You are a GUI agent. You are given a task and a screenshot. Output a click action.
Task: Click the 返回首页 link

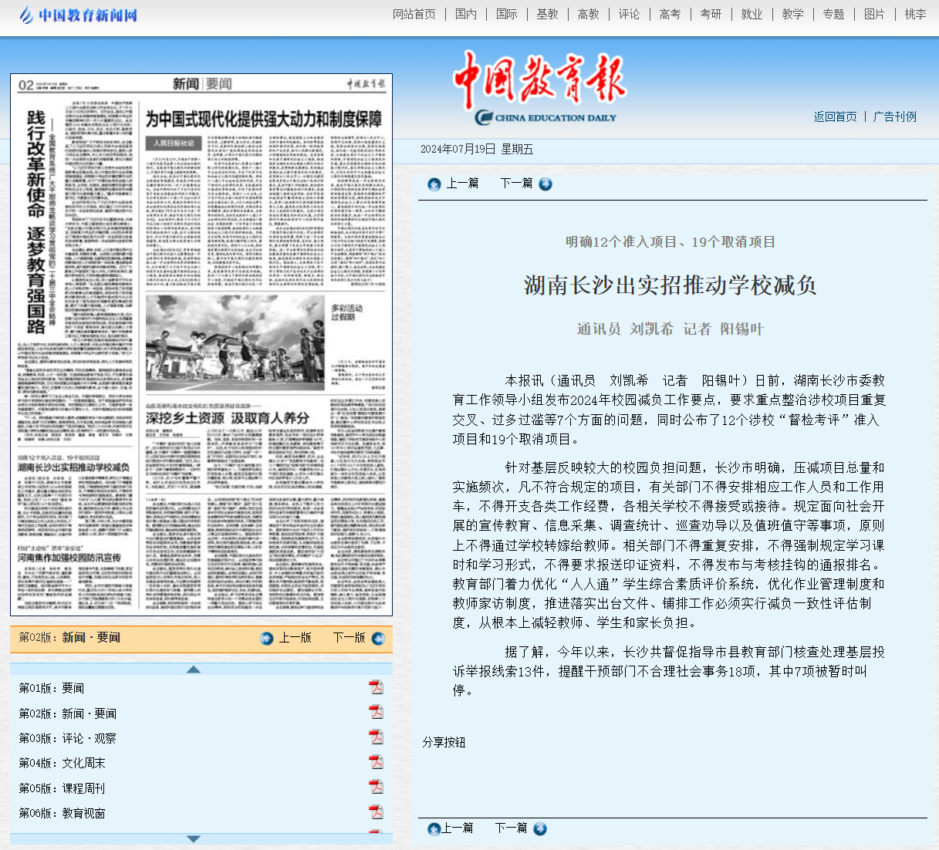pyautogui.click(x=836, y=116)
